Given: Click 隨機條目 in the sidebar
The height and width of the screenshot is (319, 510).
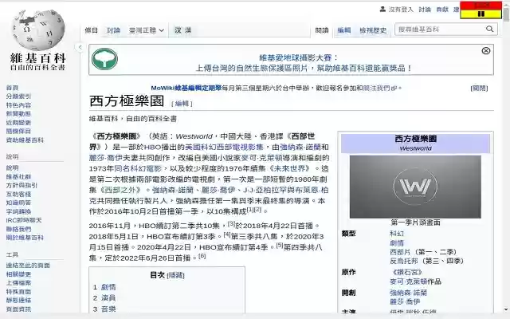Looking at the screenshot, I should (x=18, y=131).
